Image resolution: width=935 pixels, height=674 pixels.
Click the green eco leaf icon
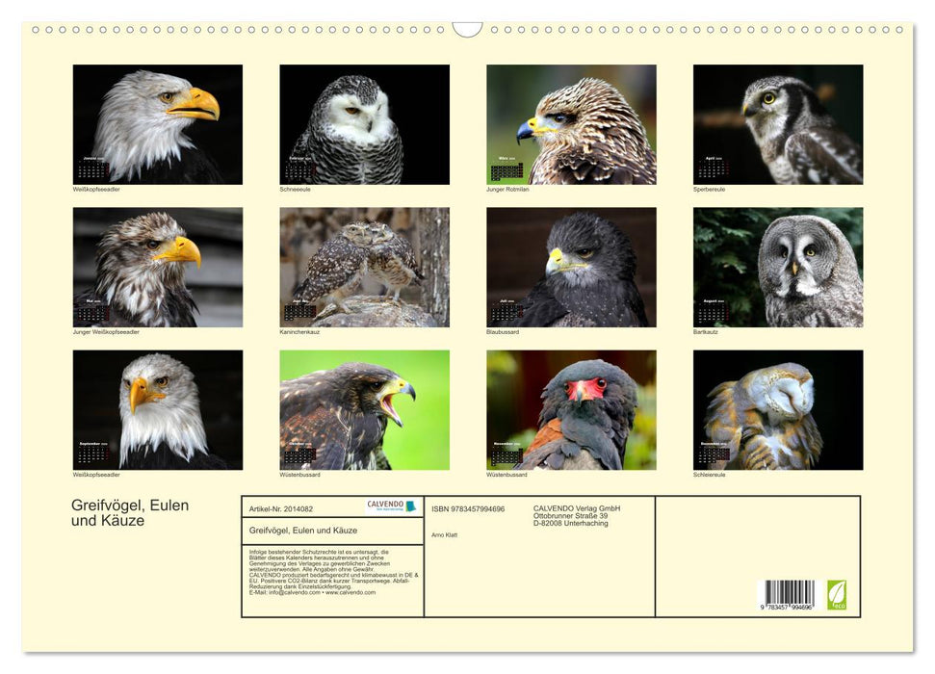837,597
